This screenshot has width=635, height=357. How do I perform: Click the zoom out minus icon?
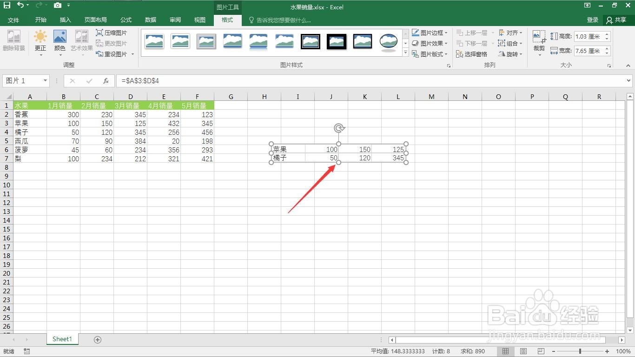click(x=553, y=351)
